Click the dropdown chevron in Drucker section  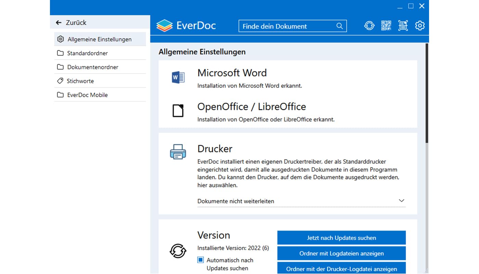(402, 201)
